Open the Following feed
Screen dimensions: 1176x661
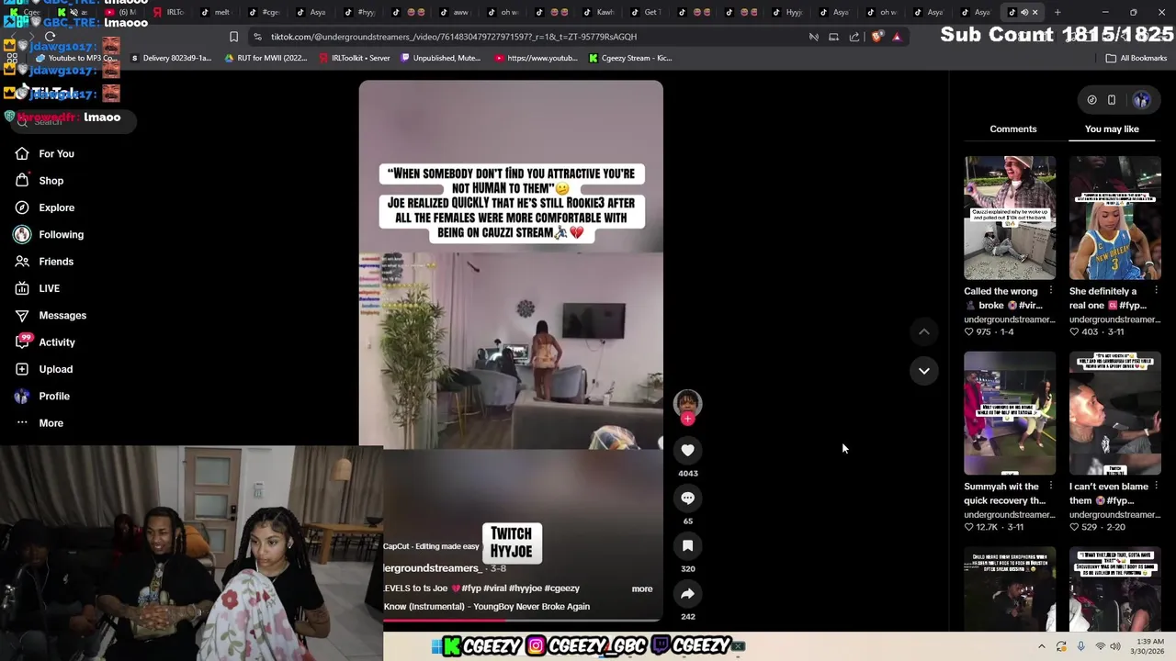click(x=61, y=234)
